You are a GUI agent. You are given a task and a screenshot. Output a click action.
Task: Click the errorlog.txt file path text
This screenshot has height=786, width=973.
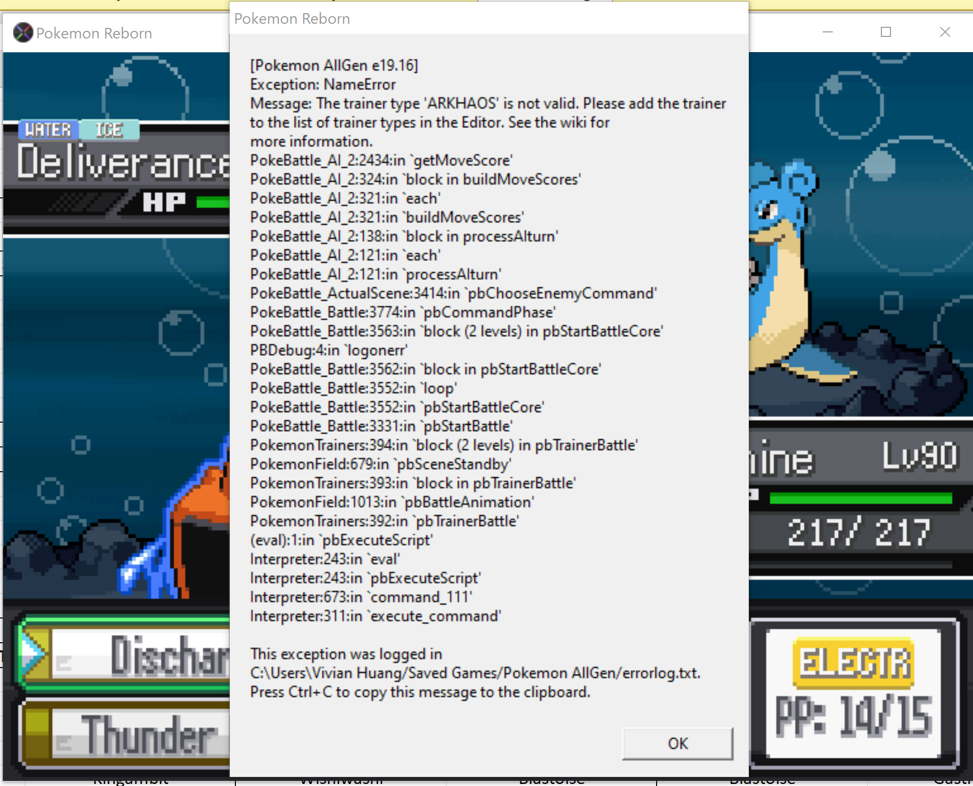475,673
